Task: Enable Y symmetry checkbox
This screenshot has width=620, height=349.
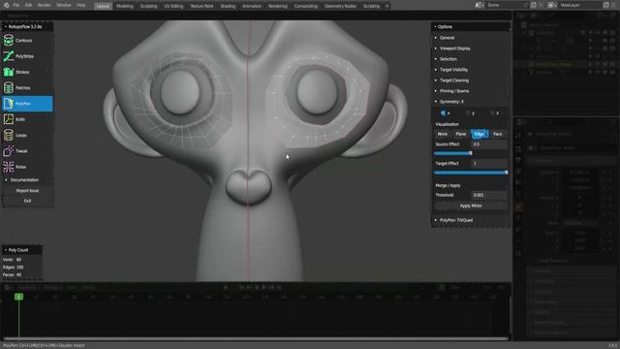Action: [468, 113]
